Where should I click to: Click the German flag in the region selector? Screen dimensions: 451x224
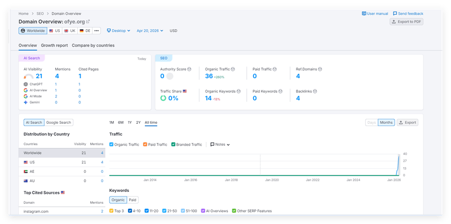click(x=81, y=31)
